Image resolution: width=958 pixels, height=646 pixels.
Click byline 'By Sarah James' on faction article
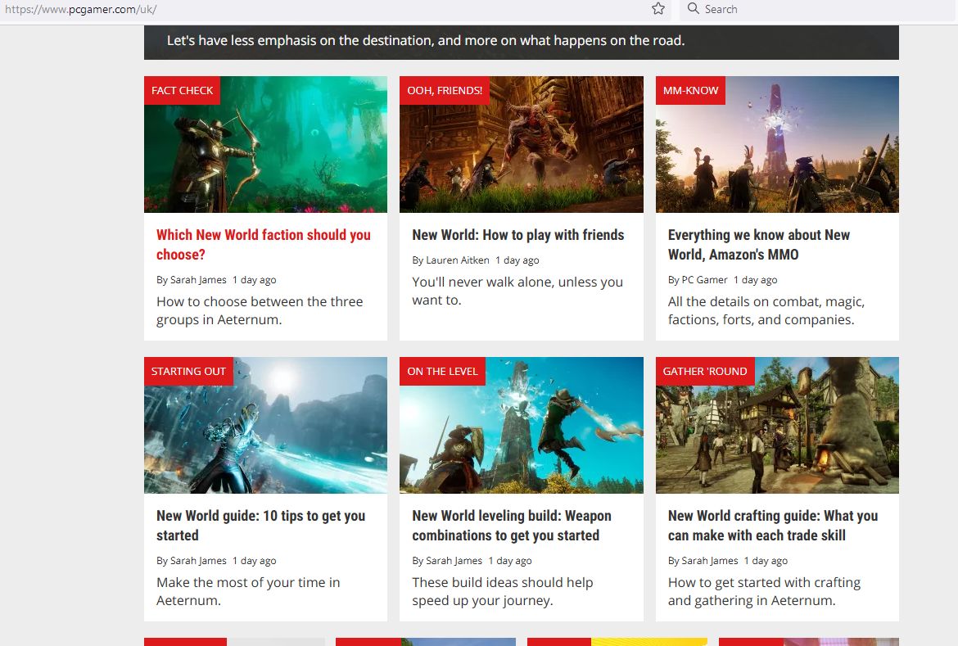click(x=192, y=280)
